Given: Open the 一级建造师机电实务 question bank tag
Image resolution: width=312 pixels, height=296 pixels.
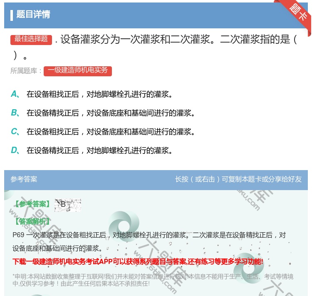Looking at the screenshot, I should click(x=78, y=71).
